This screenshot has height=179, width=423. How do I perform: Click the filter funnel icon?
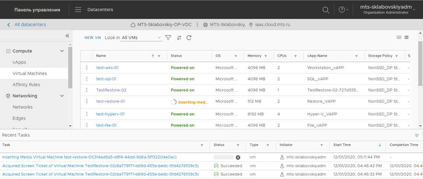[168, 38]
